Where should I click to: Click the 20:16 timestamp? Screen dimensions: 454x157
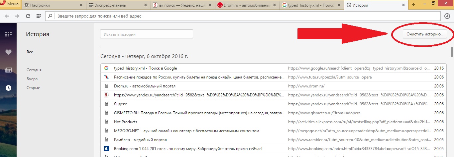coord(439,68)
